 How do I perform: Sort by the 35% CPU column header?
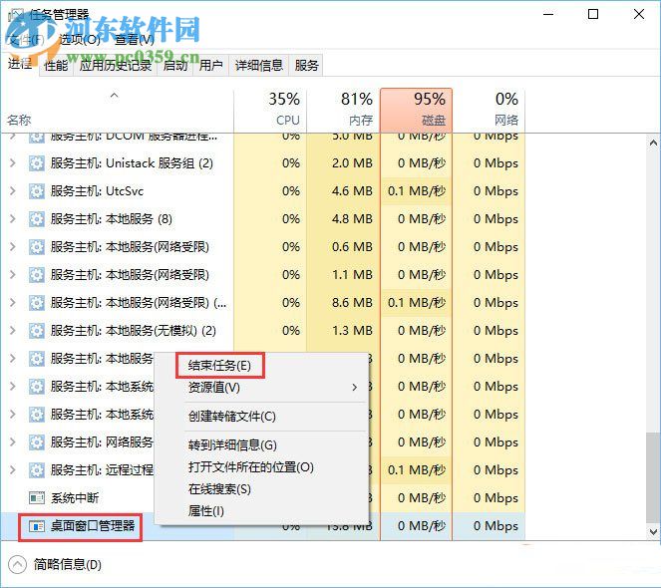pyautogui.click(x=270, y=111)
